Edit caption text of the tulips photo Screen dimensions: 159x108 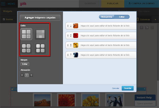tap(105, 45)
